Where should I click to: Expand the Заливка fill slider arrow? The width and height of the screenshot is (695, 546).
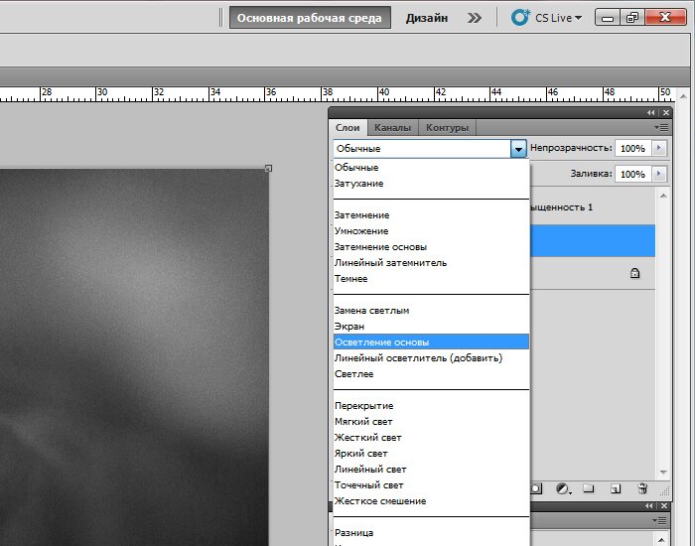pos(659,174)
